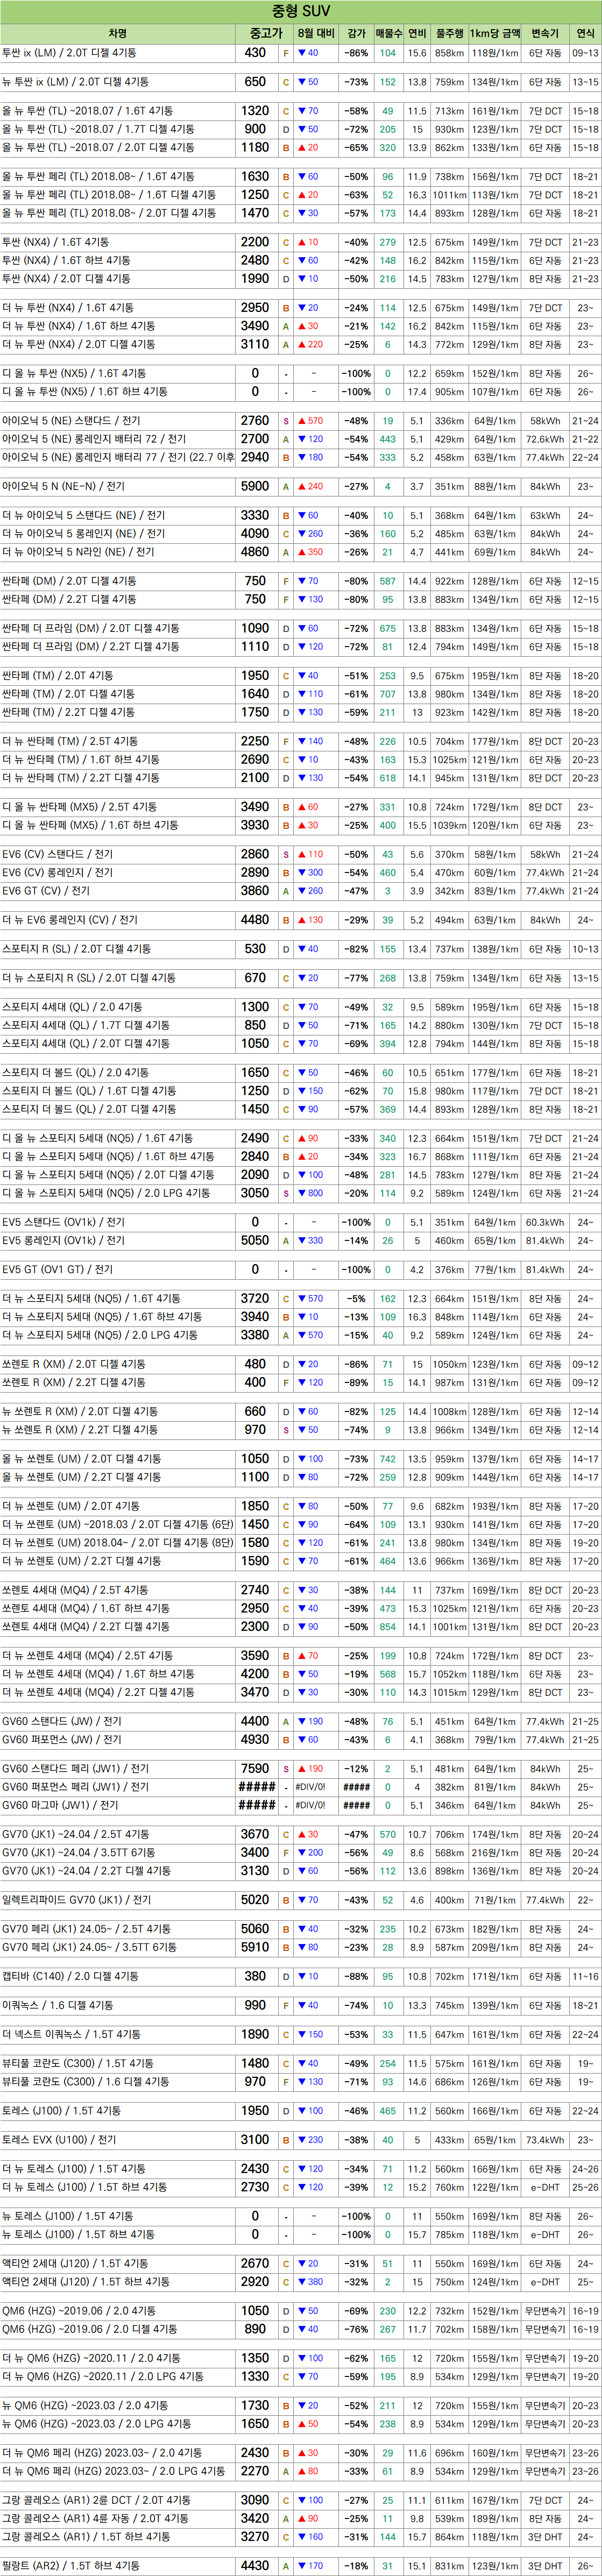Click '토레스 EVX (U100) / 전기' row name
Viewport: 602px width, 2576px height.
pos(59,2140)
